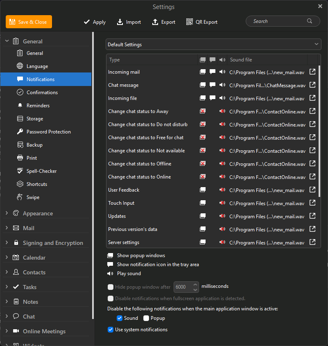The width and height of the screenshot is (328, 346).
Task: Toggle tray icon notification for Chat message
Action: [x=213, y=85]
